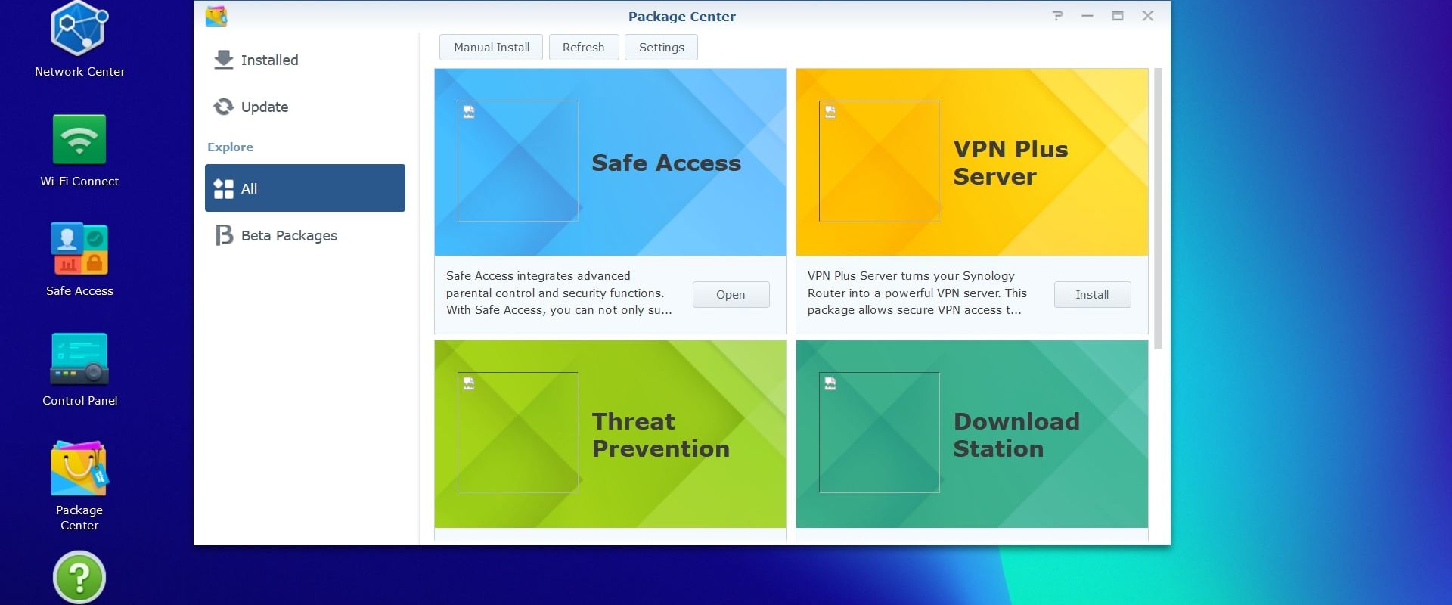1452x605 pixels.
Task: Click Download Station banner title
Action: point(1016,435)
